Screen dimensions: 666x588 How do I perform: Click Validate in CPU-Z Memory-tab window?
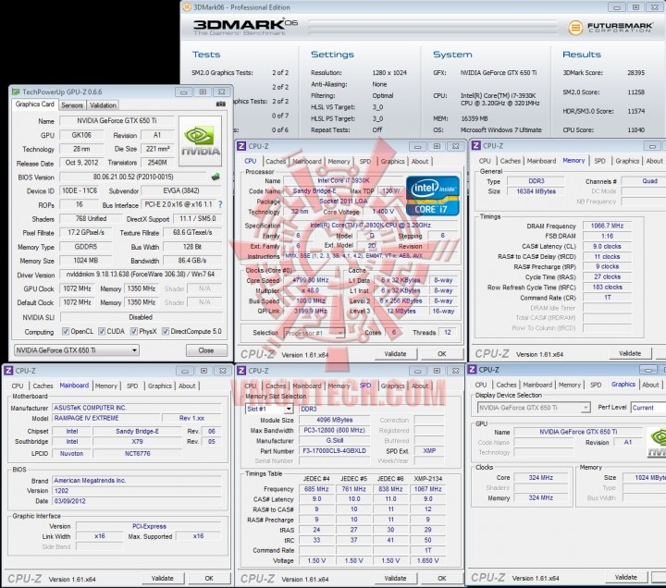pos(630,353)
